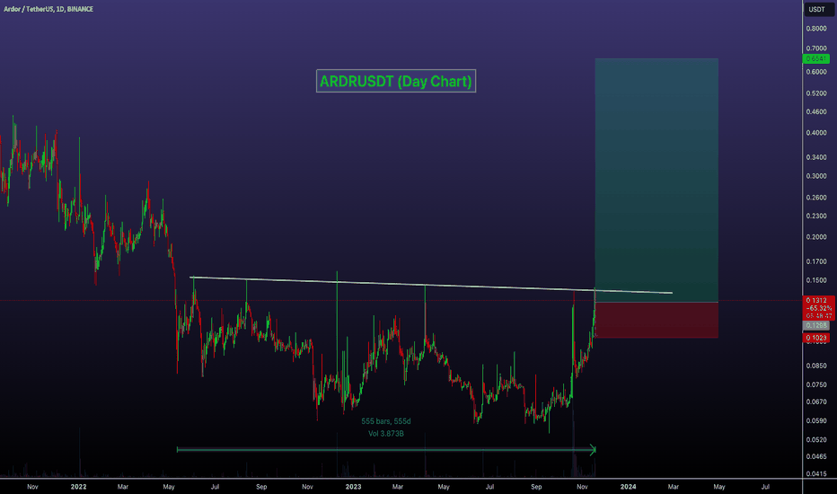The height and width of the screenshot is (494, 837).
Task: Click the 2023 label on time axis
Action: click(353, 487)
